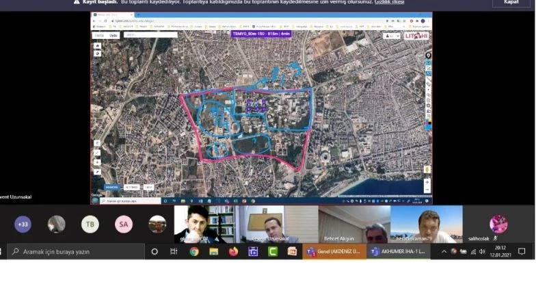547x308 pixels.
Task: Click the volume speaker icon in system tray
Action: click(482, 252)
